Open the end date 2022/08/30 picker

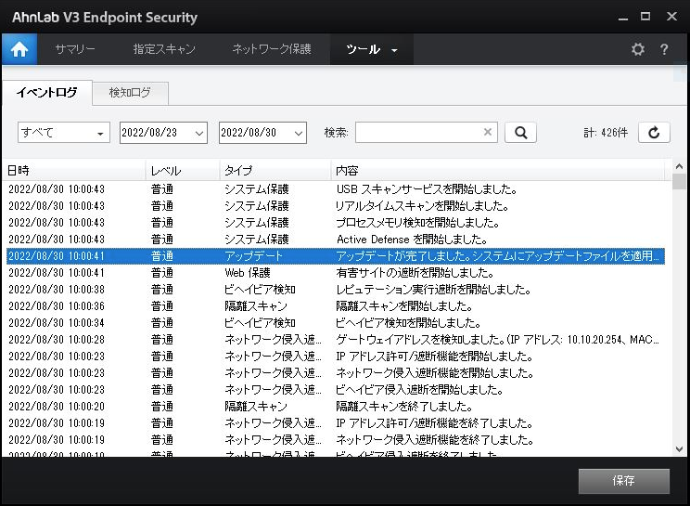coord(262,133)
